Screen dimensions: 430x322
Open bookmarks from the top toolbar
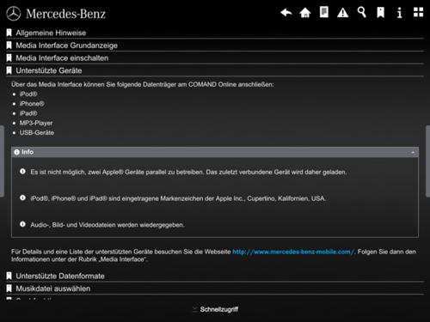pos(380,13)
